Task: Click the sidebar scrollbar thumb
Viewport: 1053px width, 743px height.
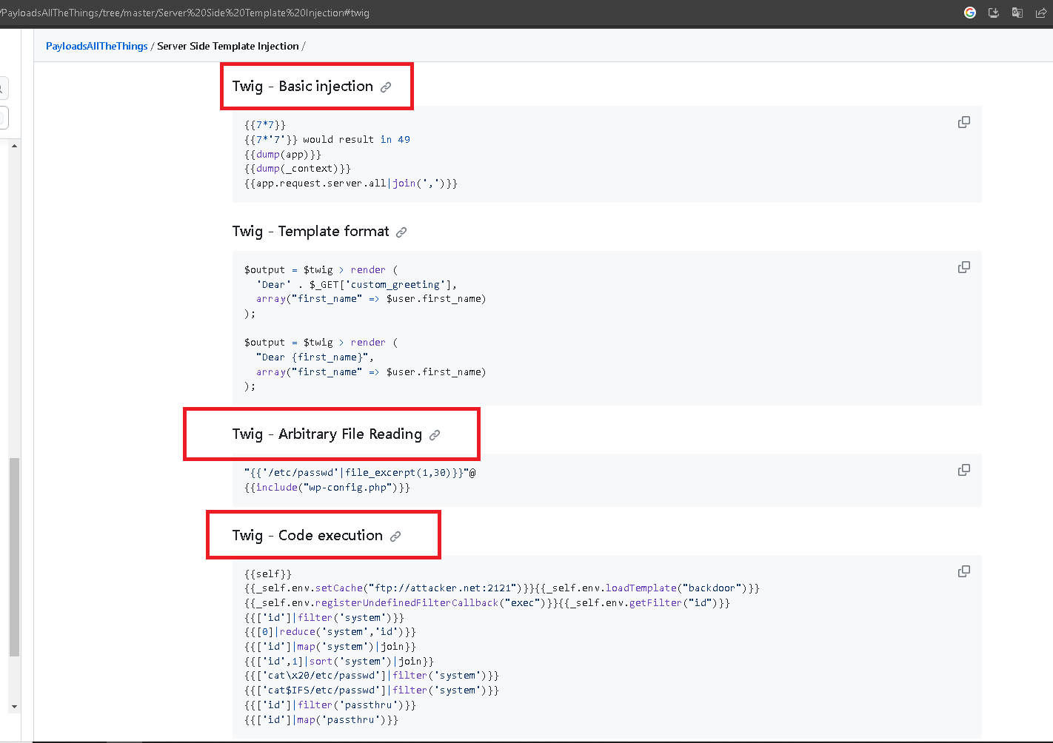Action: pos(14,557)
